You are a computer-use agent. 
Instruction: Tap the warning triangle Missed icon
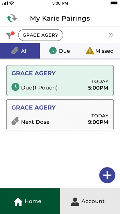coord(90,51)
